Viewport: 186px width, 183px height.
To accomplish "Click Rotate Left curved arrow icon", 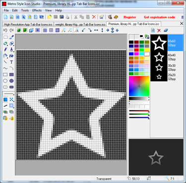I will [84, 30].
